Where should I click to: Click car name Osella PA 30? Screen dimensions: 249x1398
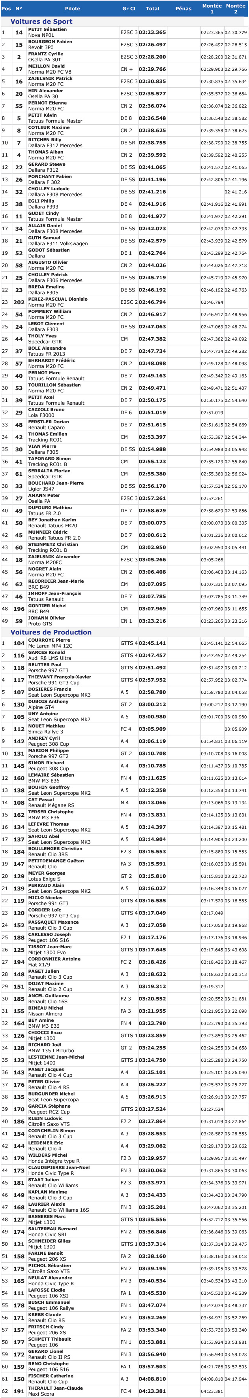click(43, 97)
